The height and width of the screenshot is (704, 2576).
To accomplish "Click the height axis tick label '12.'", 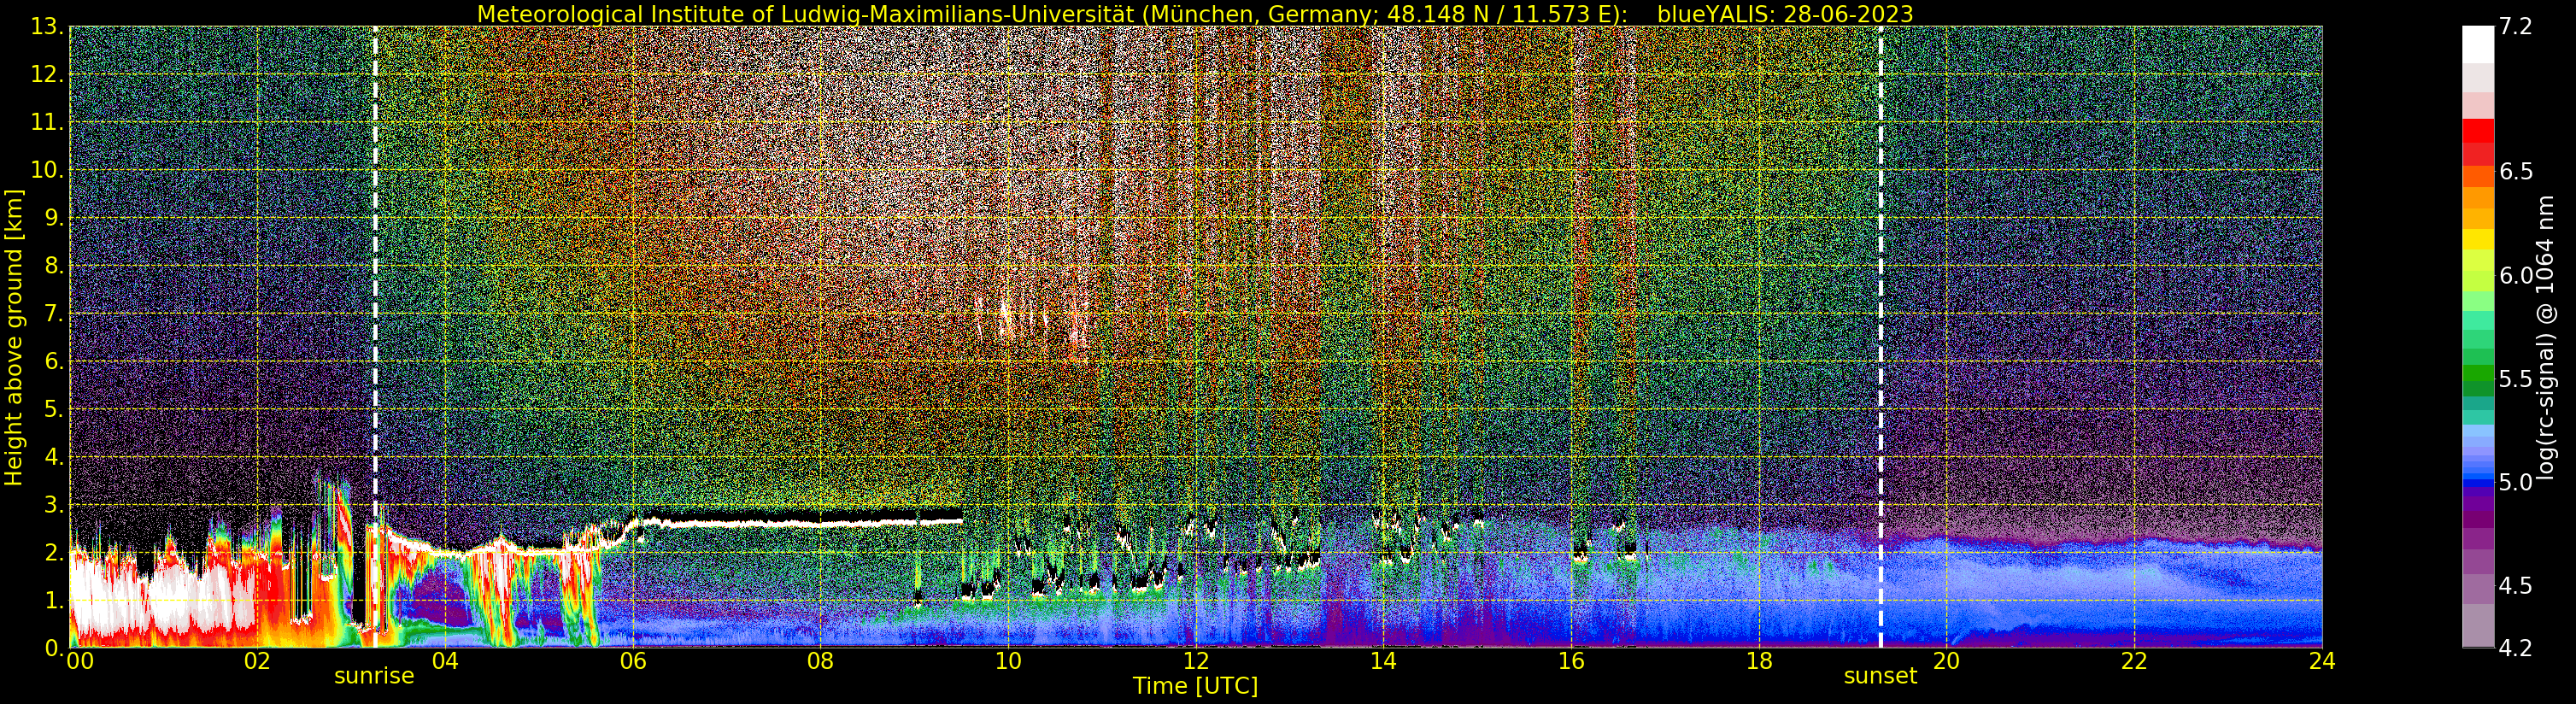I will [x=47, y=75].
